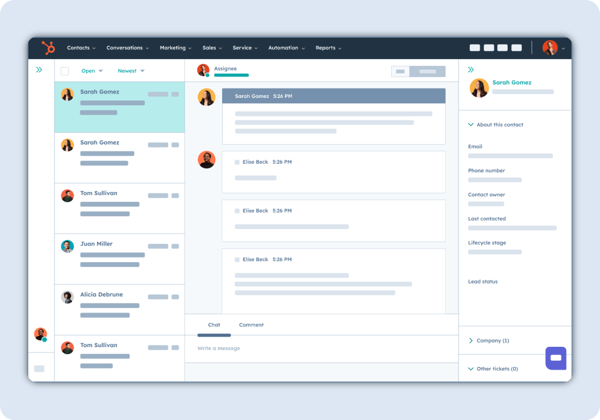Expand the left sidebar with double chevron
This screenshot has width=600, height=420.
coord(39,70)
